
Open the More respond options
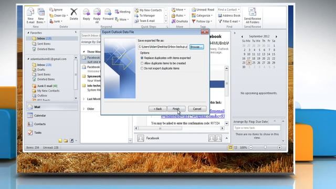click(122, 19)
